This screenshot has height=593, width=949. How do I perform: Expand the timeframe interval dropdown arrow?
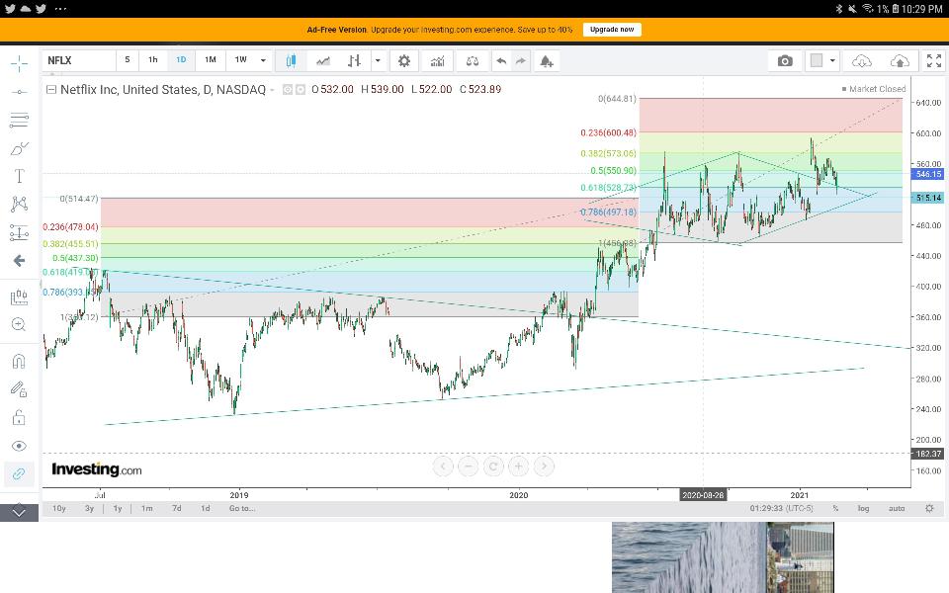(x=263, y=60)
